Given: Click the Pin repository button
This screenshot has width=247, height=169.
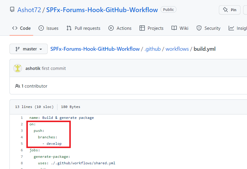Looking at the screenshot, I should coord(230,10).
